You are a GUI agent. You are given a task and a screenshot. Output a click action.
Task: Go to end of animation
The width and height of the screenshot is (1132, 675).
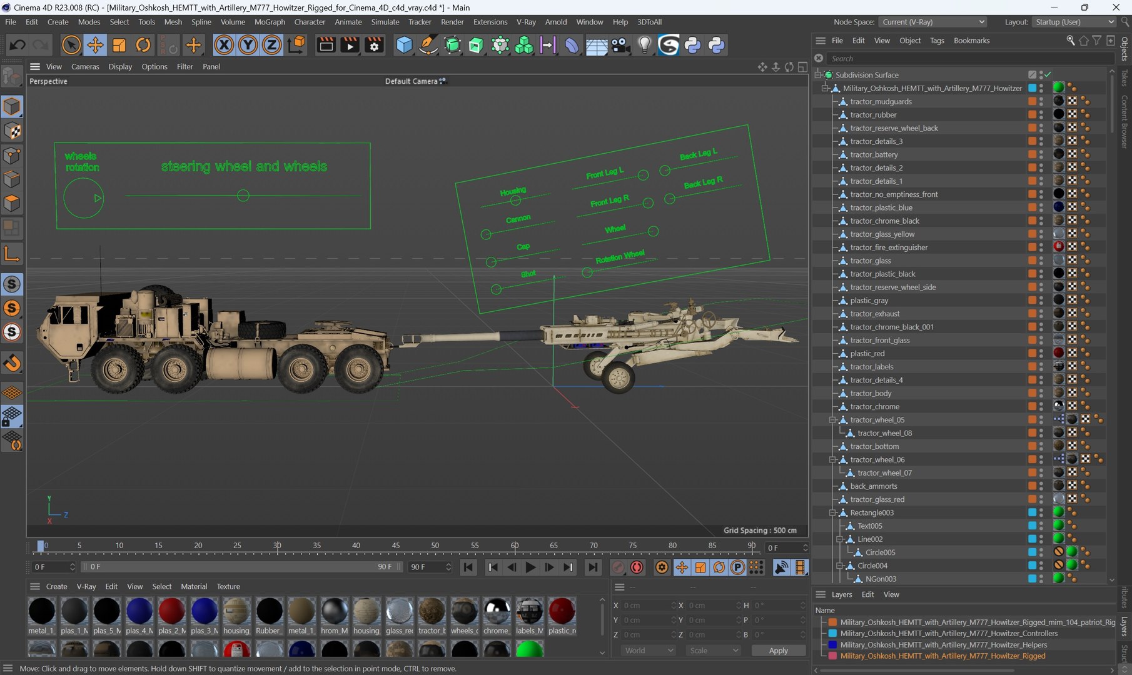(592, 567)
